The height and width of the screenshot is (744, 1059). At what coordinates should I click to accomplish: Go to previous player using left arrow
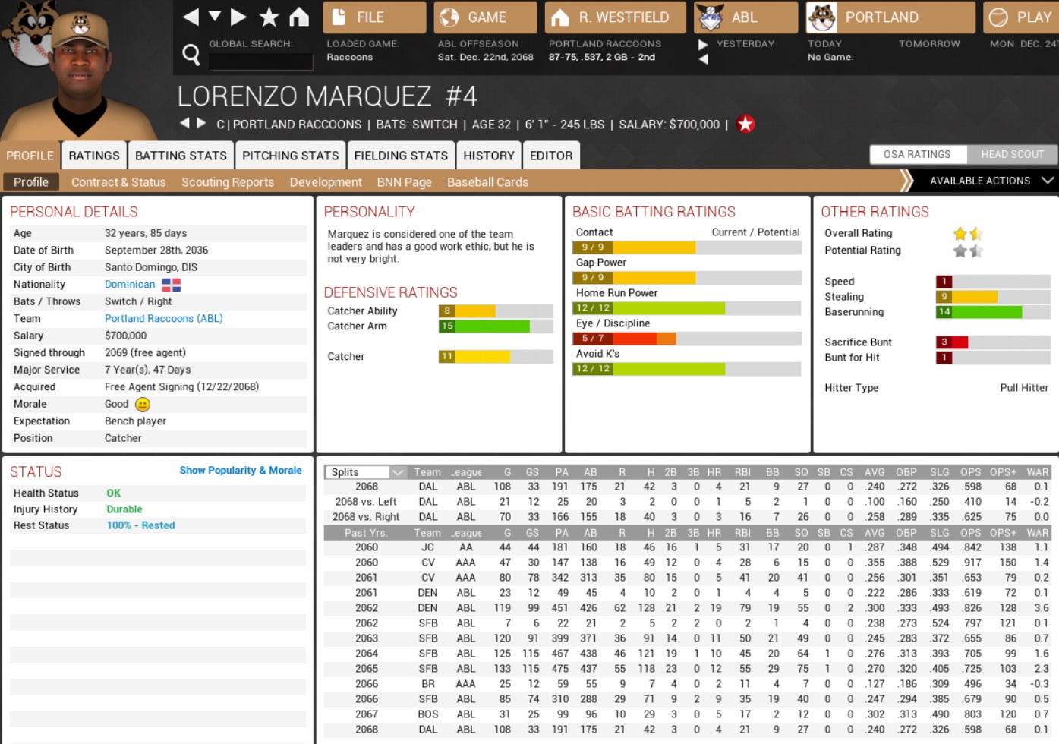[x=184, y=123]
